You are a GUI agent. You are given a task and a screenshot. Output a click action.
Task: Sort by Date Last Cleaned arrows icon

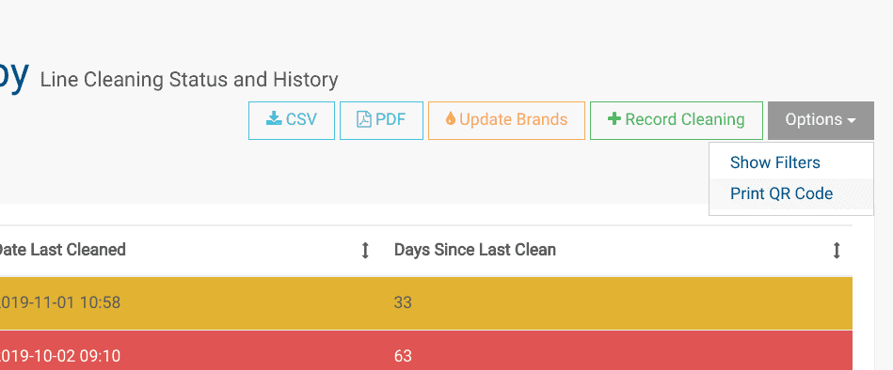[x=366, y=250]
